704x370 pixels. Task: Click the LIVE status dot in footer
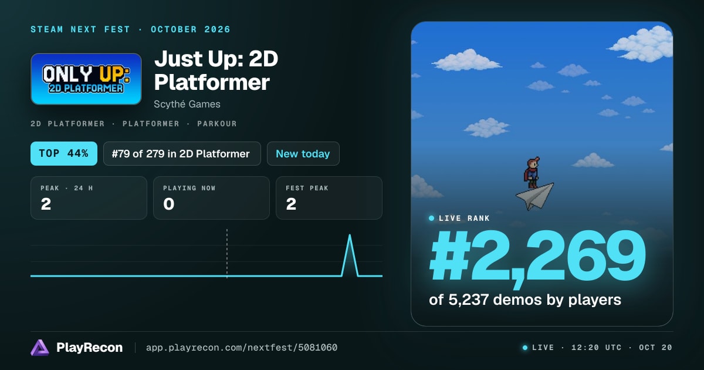click(525, 348)
